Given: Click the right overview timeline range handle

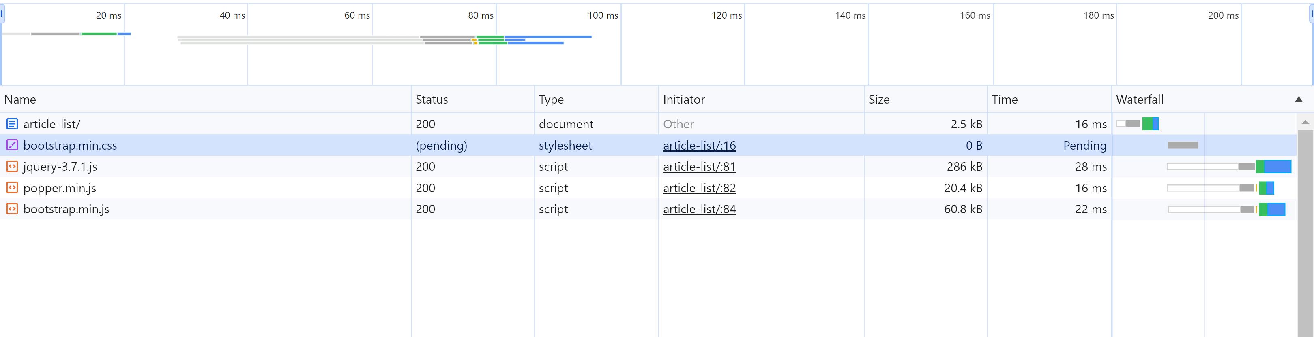Looking at the screenshot, I should pos(1312,13).
